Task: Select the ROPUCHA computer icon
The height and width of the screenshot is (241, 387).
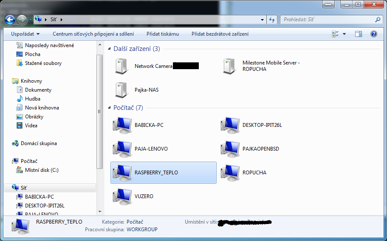Action: tap(230, 173)
